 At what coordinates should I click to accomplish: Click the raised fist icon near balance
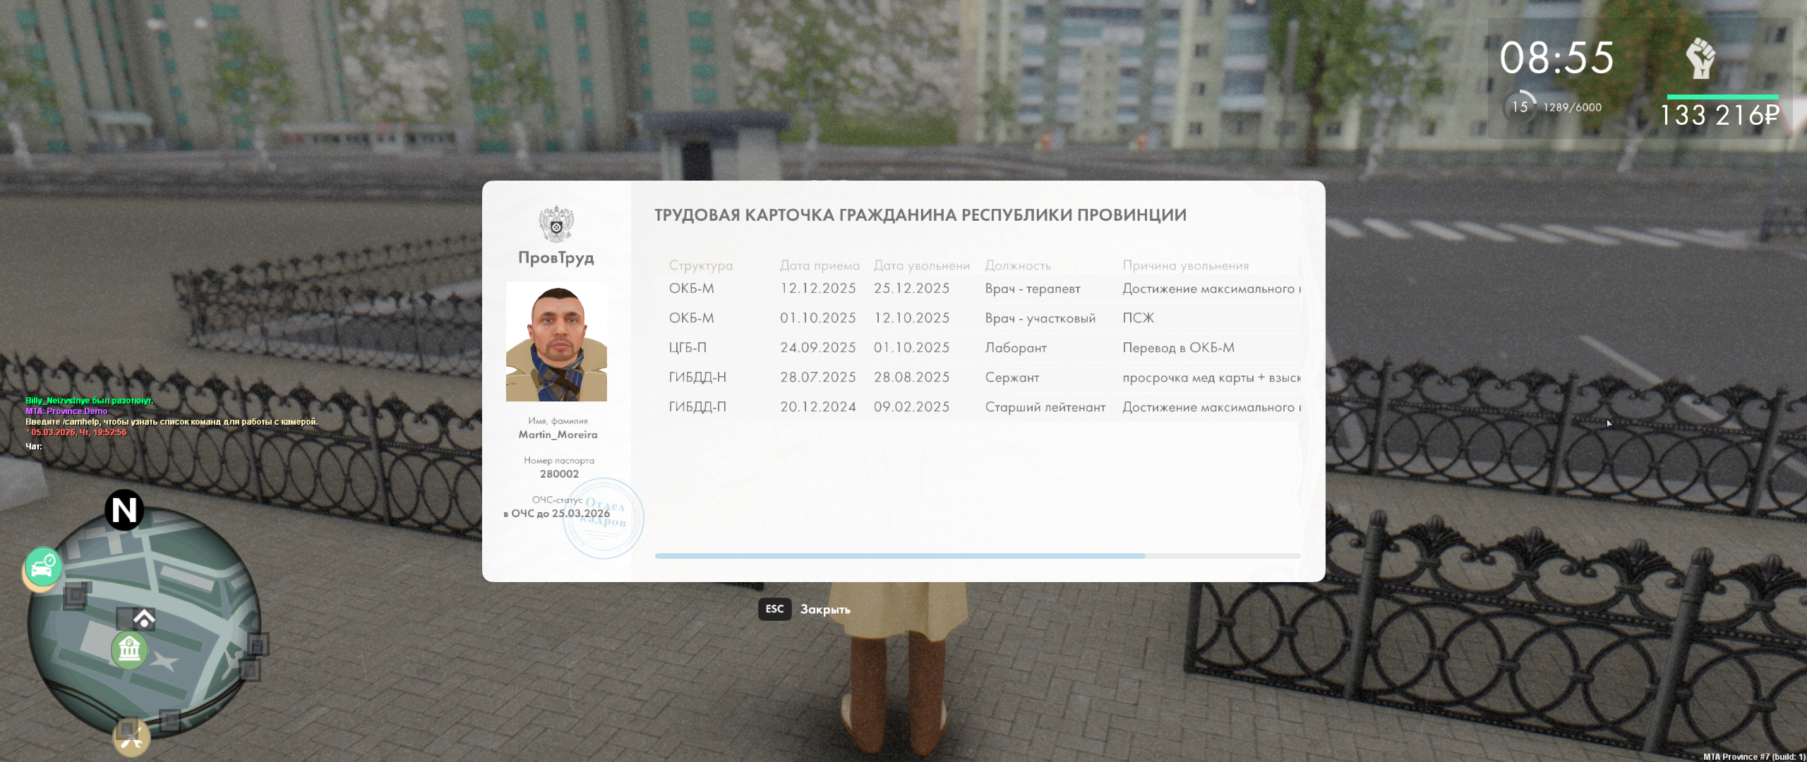pyautogui.click(x=1701, y=59)
